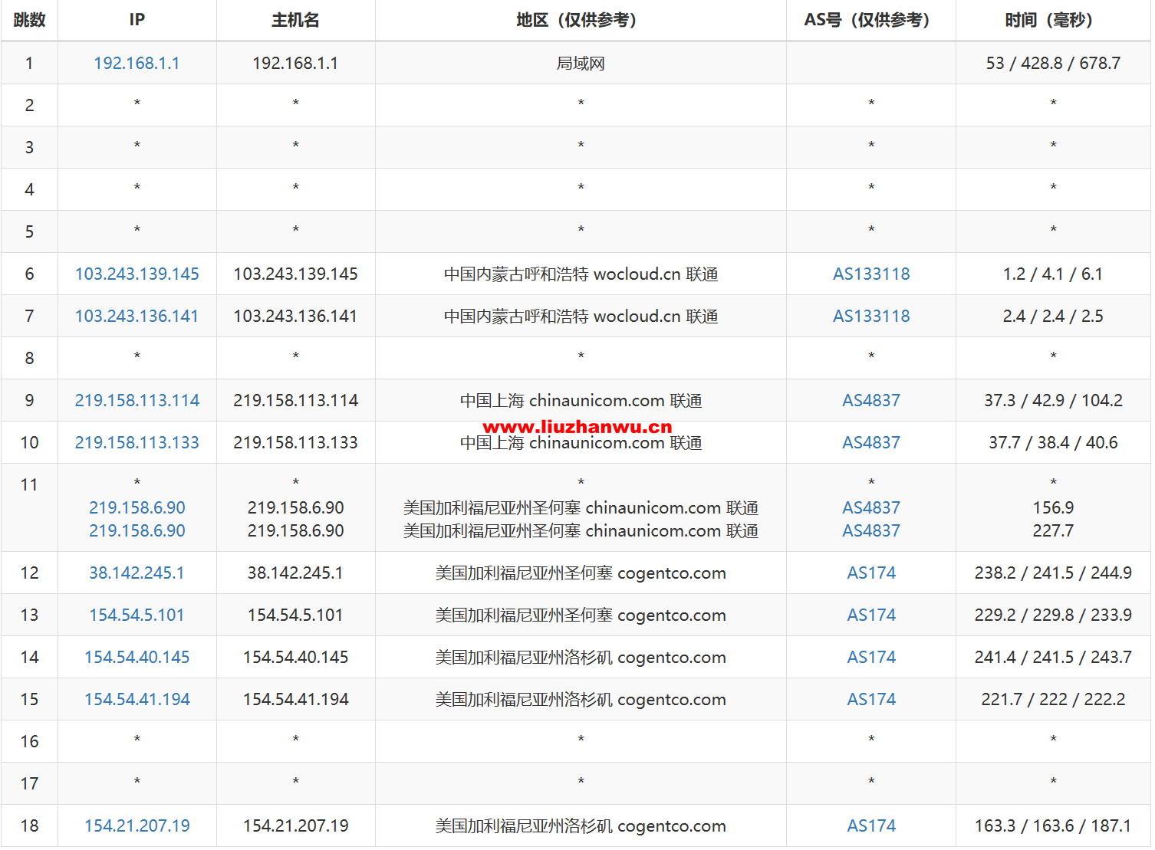
Task: Click the 跳数 column header
Action: coord(29,20)
